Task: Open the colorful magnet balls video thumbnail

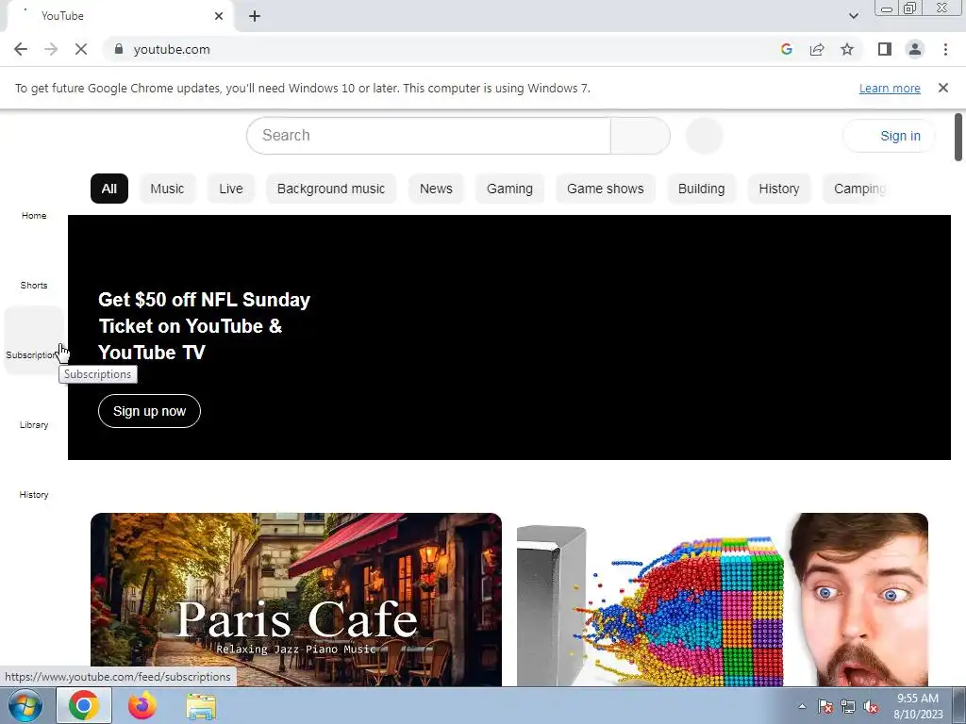Action: click(722, 599)
